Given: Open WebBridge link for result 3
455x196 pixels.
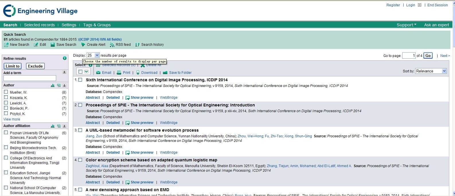Looking at the screenshot, I should click(169, 153).
